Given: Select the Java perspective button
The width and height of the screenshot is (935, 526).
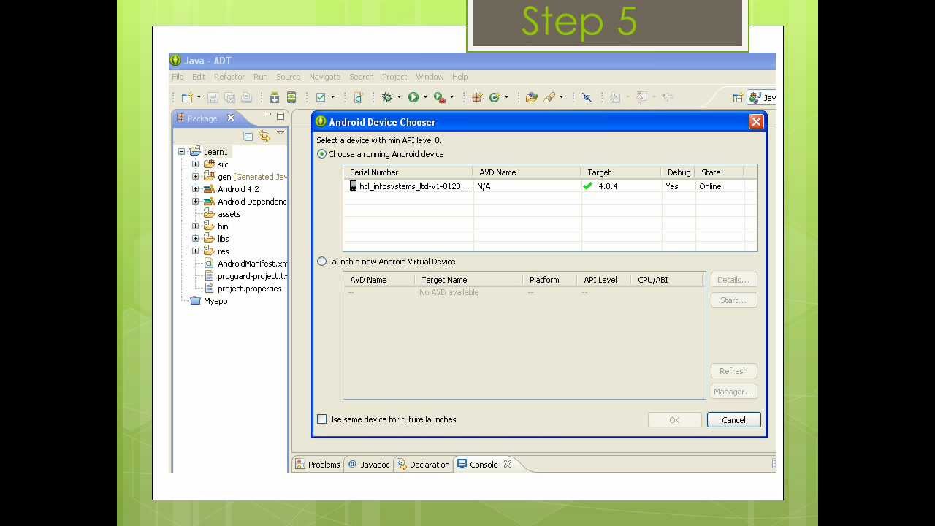Looking at the screenshot, I should [x=762, y=97].
